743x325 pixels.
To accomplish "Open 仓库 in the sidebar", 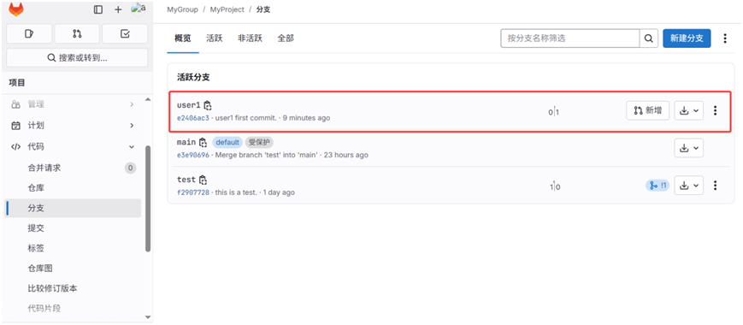I will (74, 188).
